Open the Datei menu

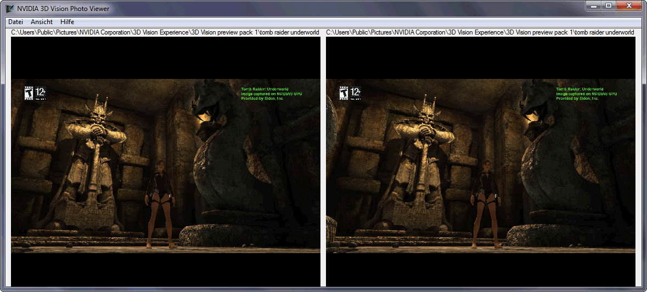pyautogui.click(x=16, y=22)
